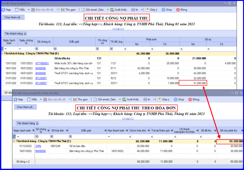Open dropdown arrow next to Gửi email, Zalo

tap(108, 10)
